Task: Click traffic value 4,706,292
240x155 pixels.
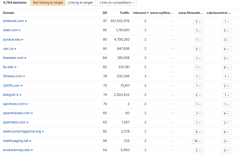Action: (122, 40)
